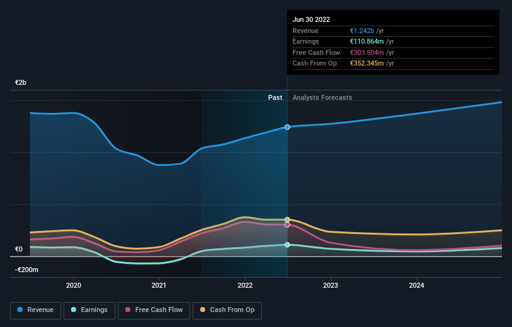The height and width of the screenshot is (327, 512).
Task: Click the Earnings row label in tooltip
Action: click(306, 41)
